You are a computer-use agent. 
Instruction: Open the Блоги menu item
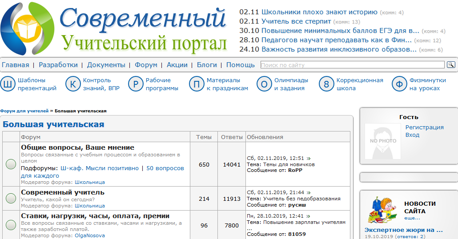click(x=206, y=65)
